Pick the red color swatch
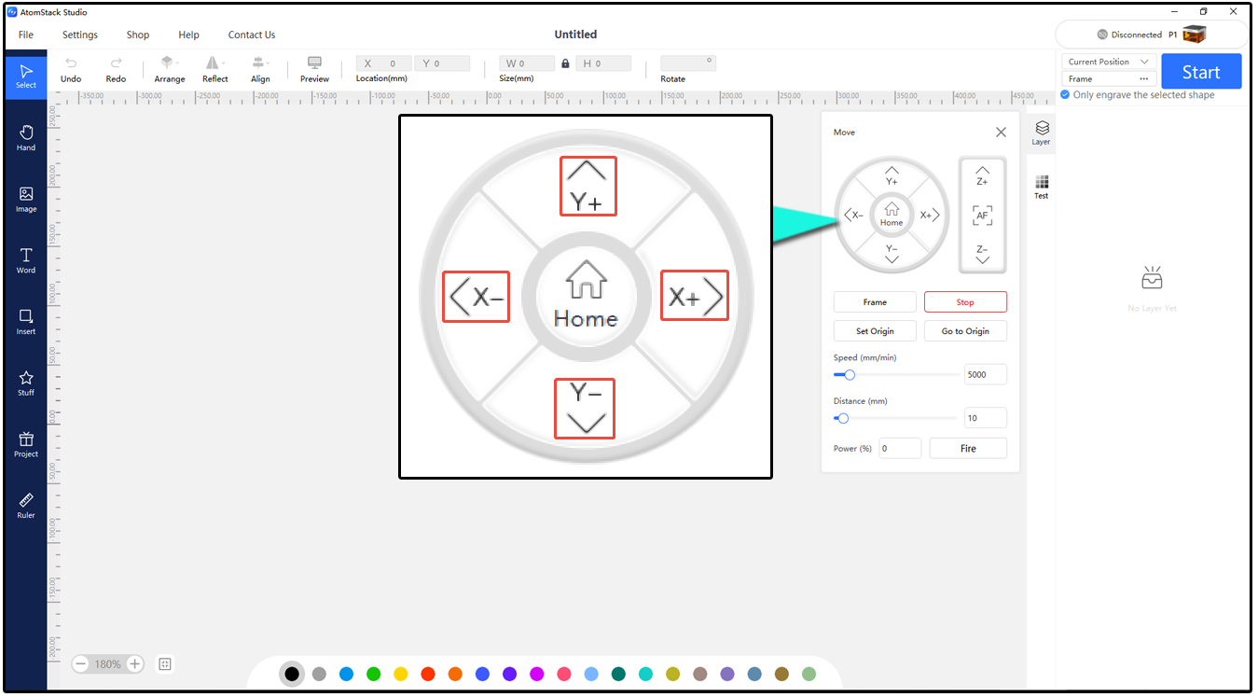Screen dimensions: 1258x697 [428, 674]
